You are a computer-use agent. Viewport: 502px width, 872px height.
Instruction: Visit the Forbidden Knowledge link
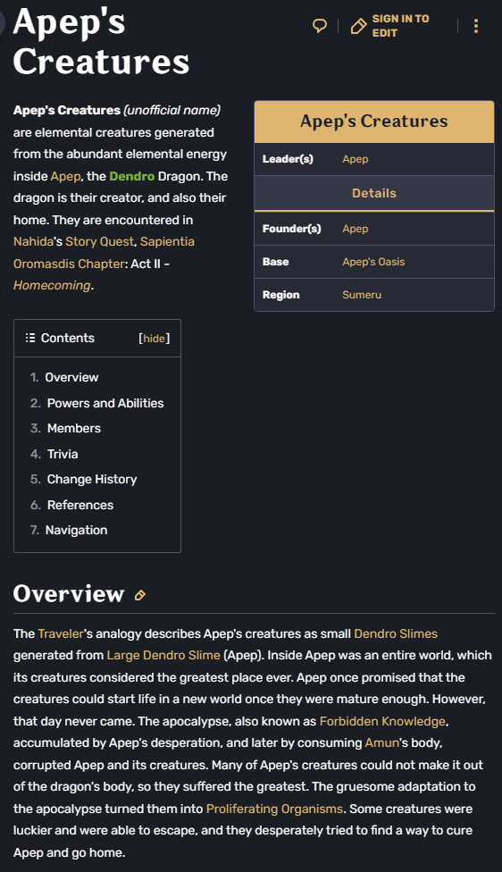pyautogui.click(x=382, y=721)
